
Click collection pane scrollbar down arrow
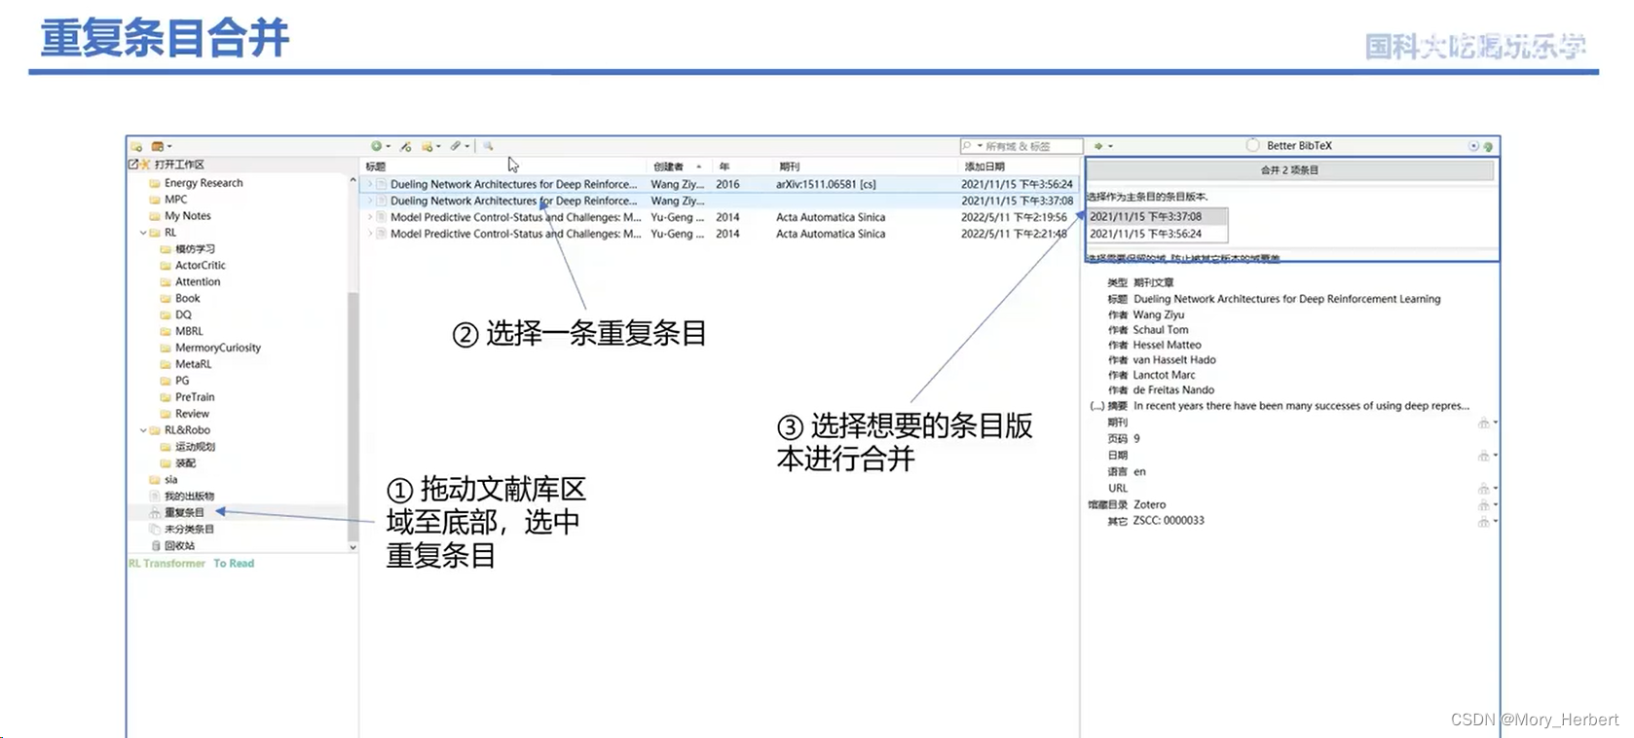point(353,547)
